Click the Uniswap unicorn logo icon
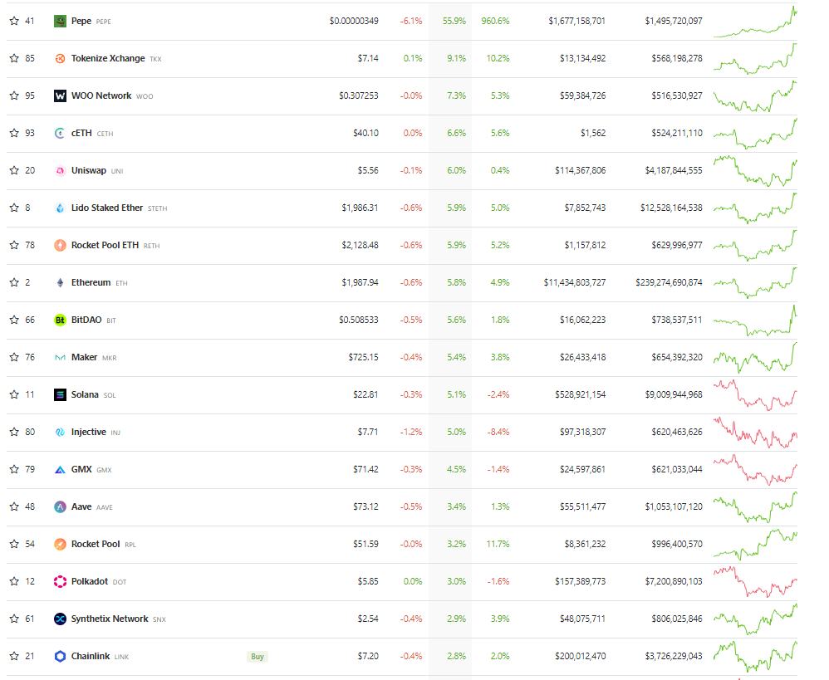The width and height of the screenshot is (829, 680). [x=60, y=170]
